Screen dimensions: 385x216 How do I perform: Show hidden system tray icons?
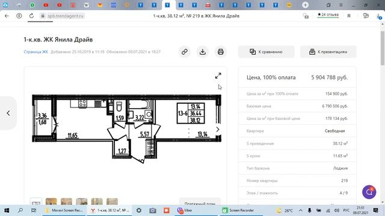pyautogui.click(x=301, y=211)
